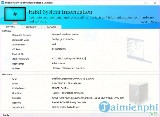The width and height of the screenshot is (160, 117).
Task: Click the HiBit title bar app icon
Action: click(x=2, y=3)
